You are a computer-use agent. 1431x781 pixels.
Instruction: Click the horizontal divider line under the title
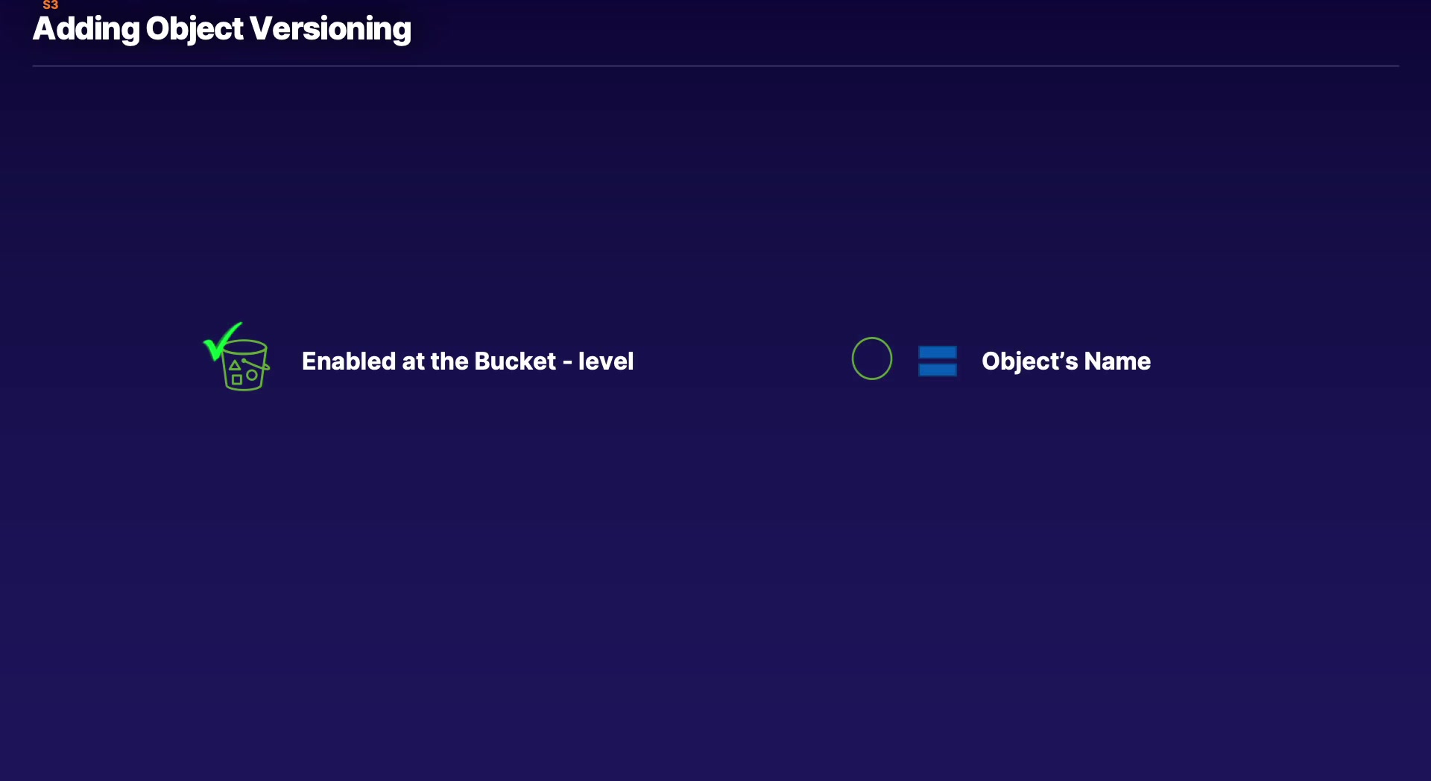pos(715,66)
